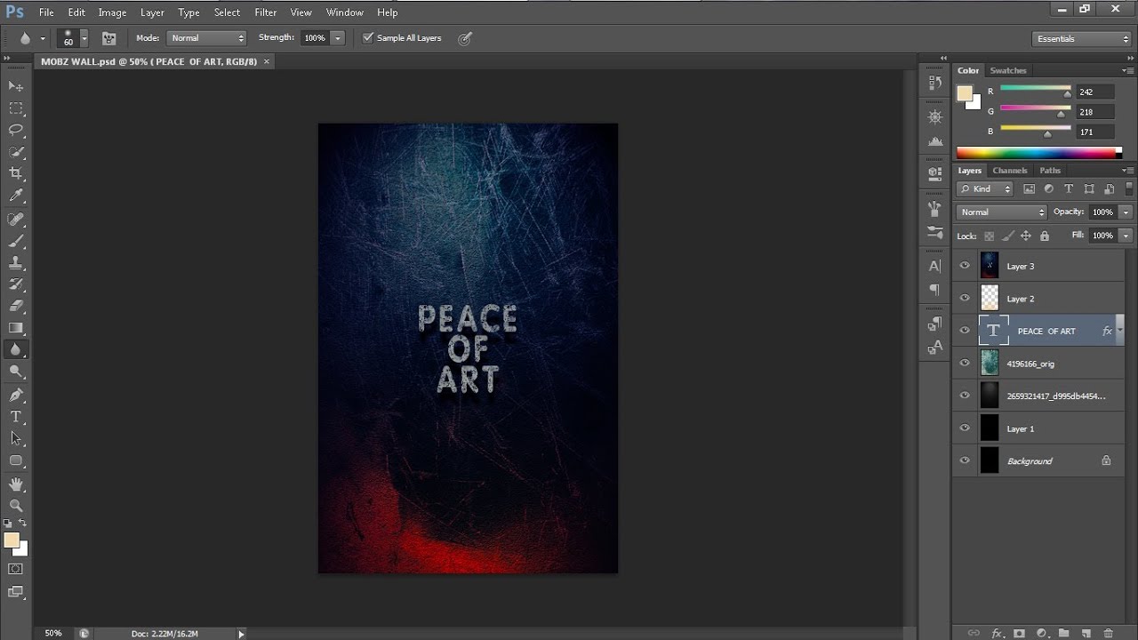
Task: Open the blur Mode dropdown
Action: click(x=206, y=38)
